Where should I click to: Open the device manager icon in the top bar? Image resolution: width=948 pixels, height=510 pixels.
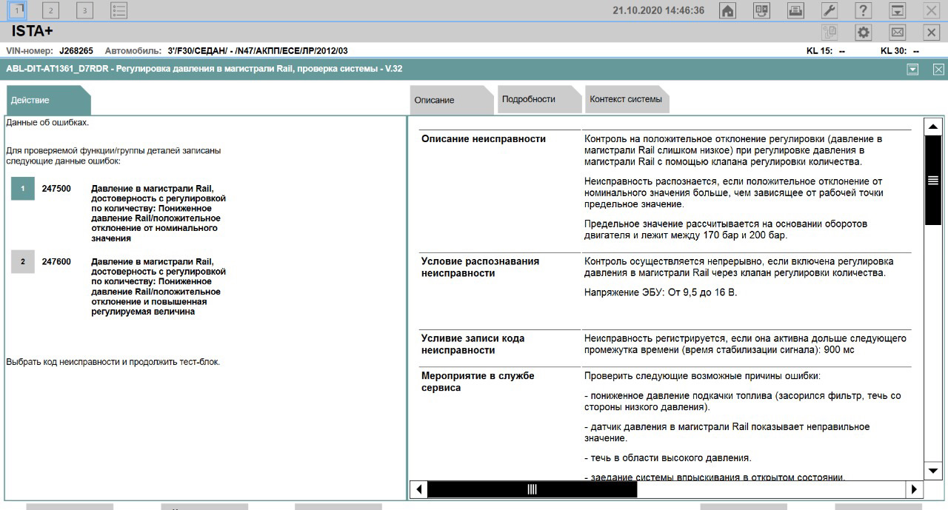[x=761, y=10]
